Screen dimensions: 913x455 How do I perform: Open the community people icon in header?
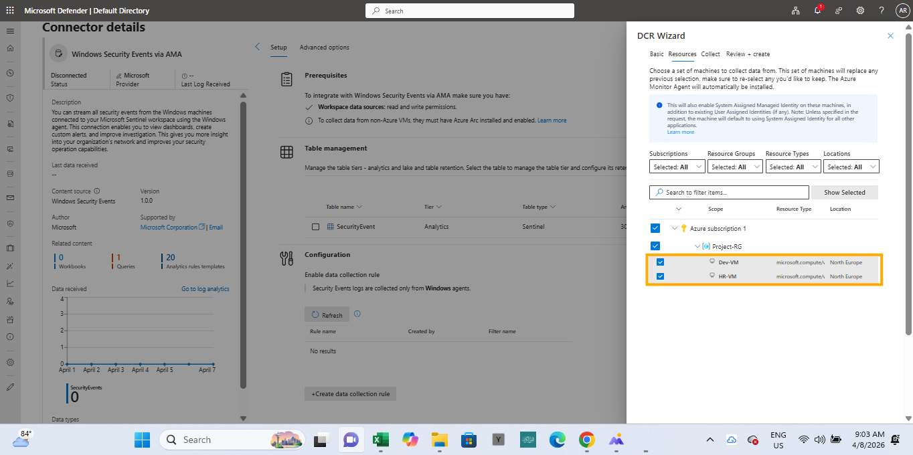(x=839, y=11)
